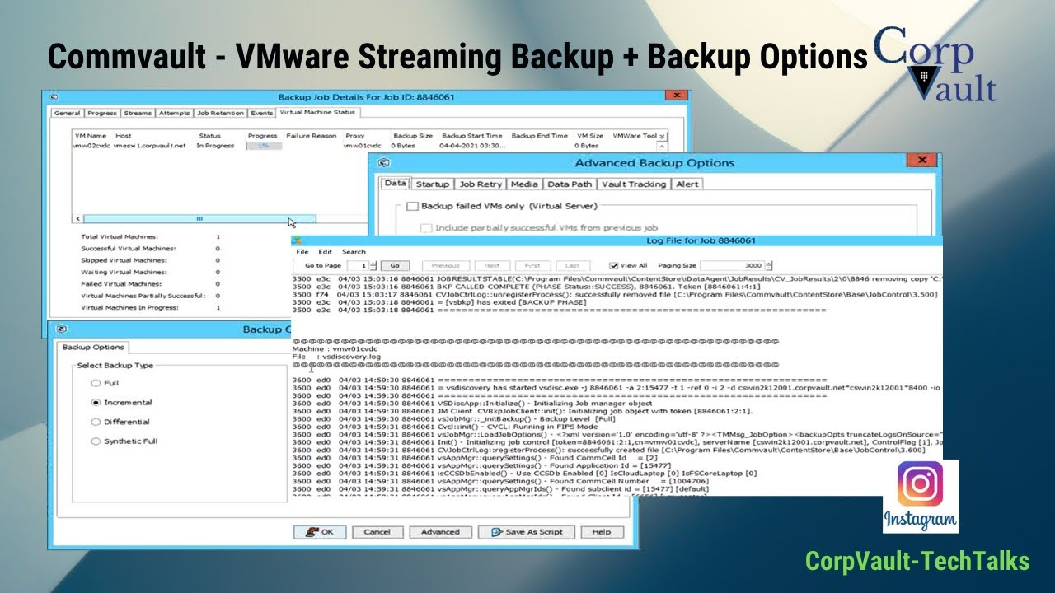Viewport: 1055px width, 593px height.
Task: Click the left arrow of VM table scrollbar
Action: coord(78,219)
